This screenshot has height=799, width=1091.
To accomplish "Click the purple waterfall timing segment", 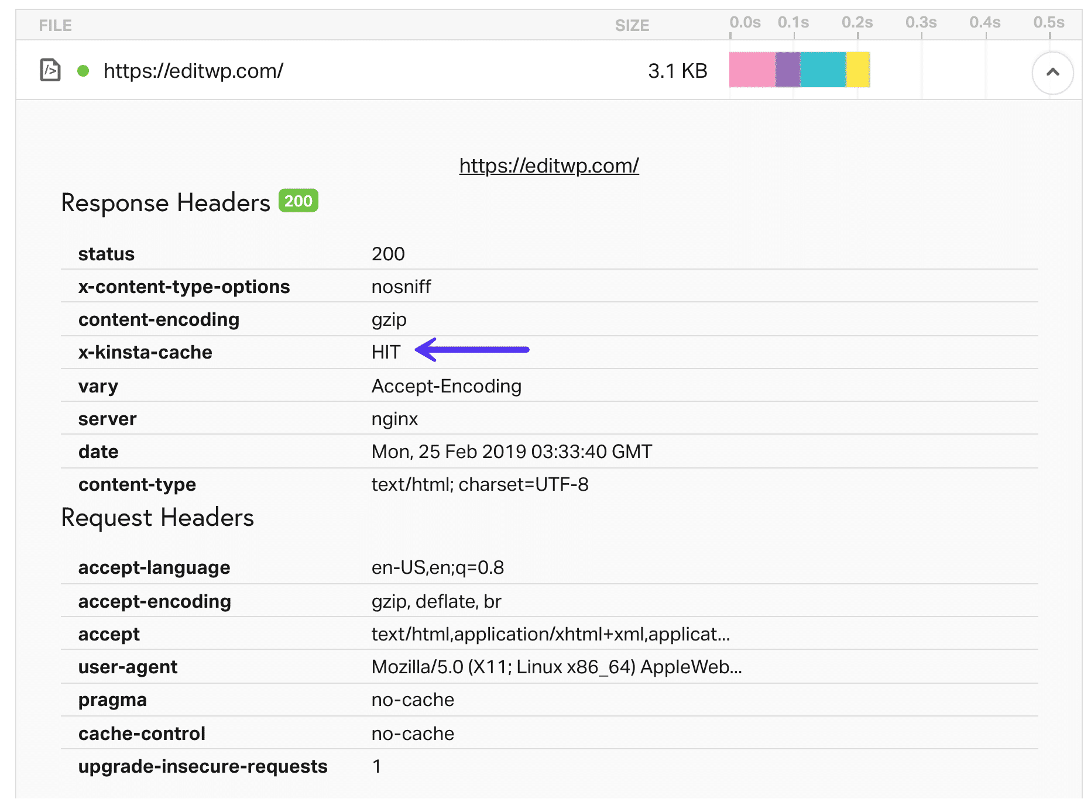I will (787, 70).
